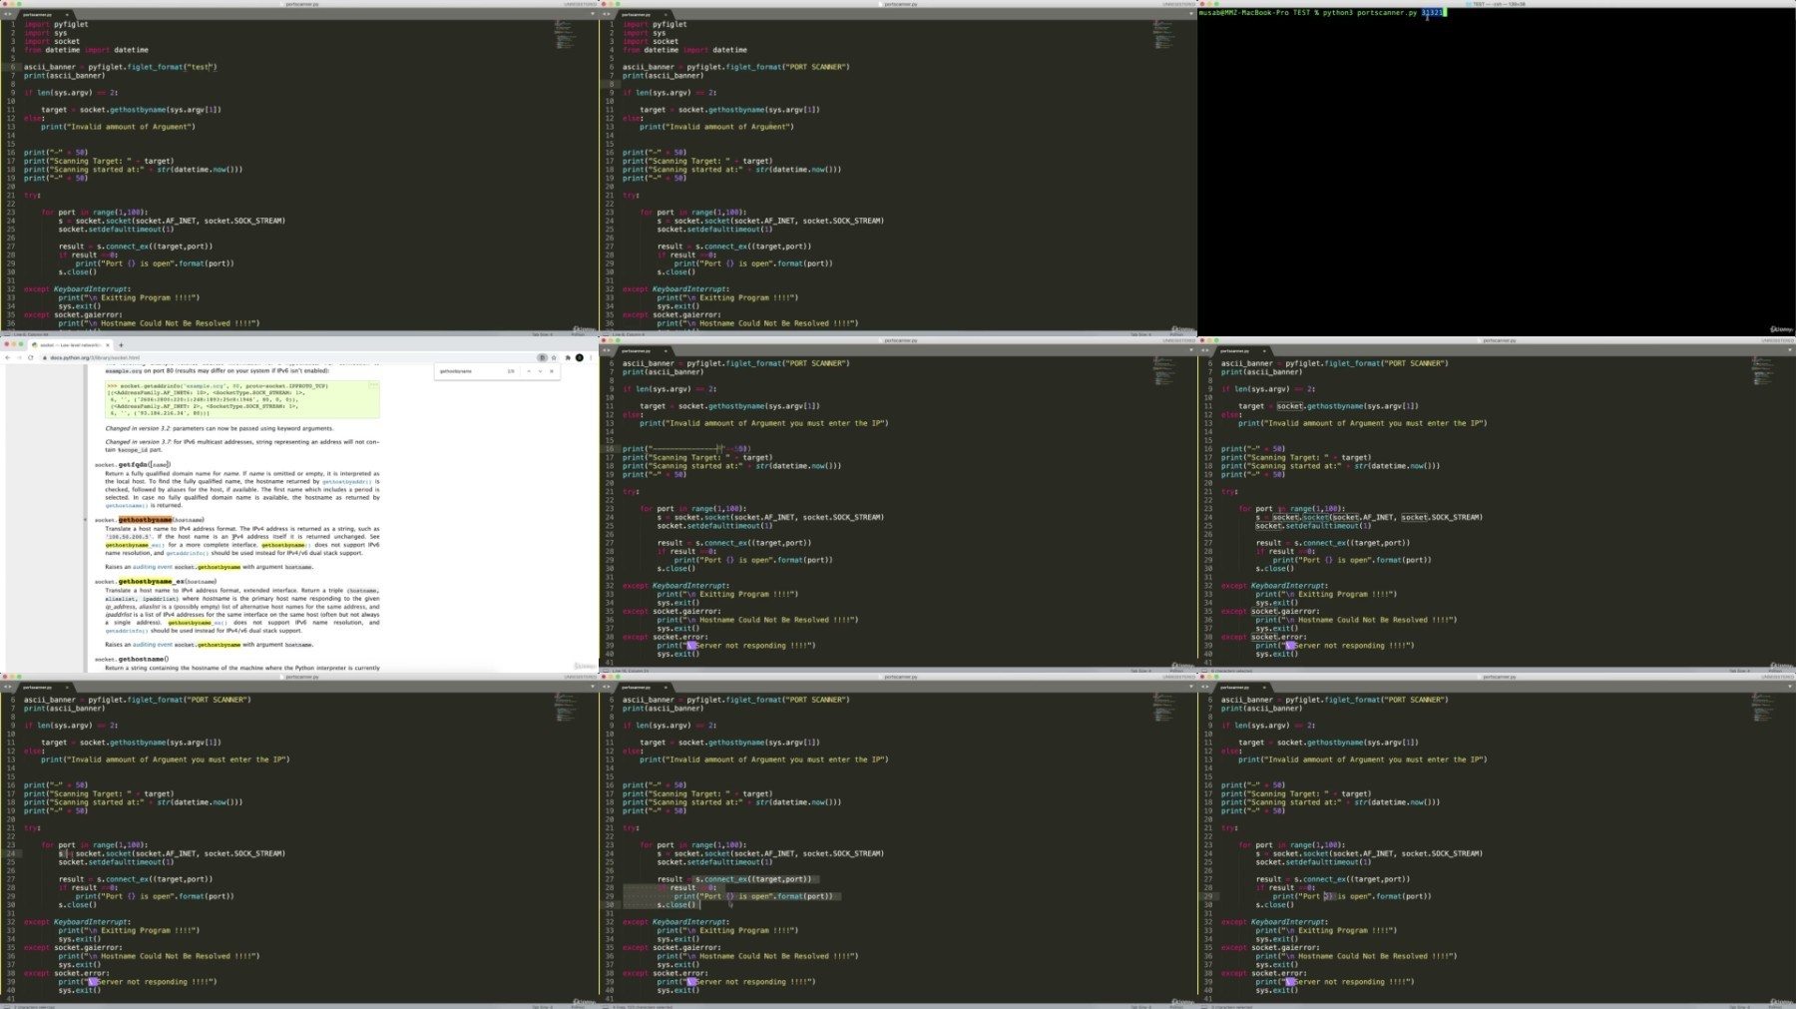Click the Chrome profile avatar icon
Image resolution: width=1796 pixels, height=1009 pixels.
[x=579, y=357]
